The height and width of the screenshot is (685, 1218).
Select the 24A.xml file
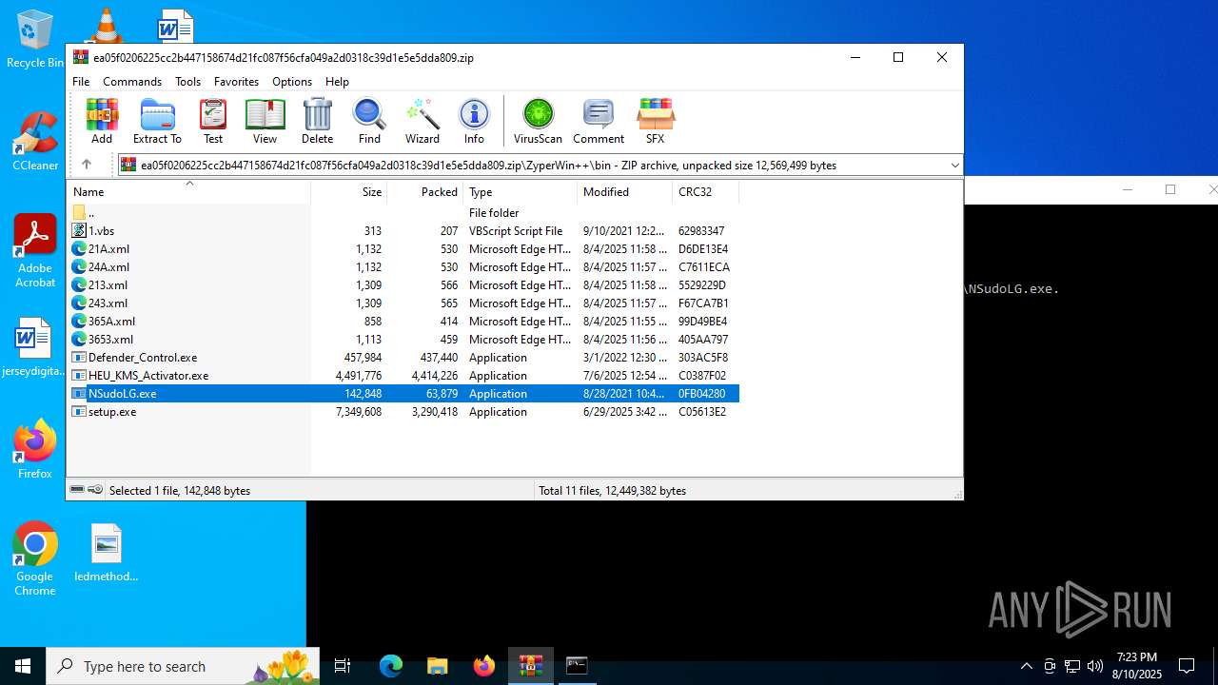403,267
